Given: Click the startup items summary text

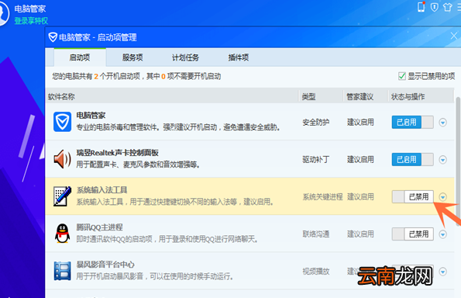Looking at the screenshot, I should click(136, 76).
